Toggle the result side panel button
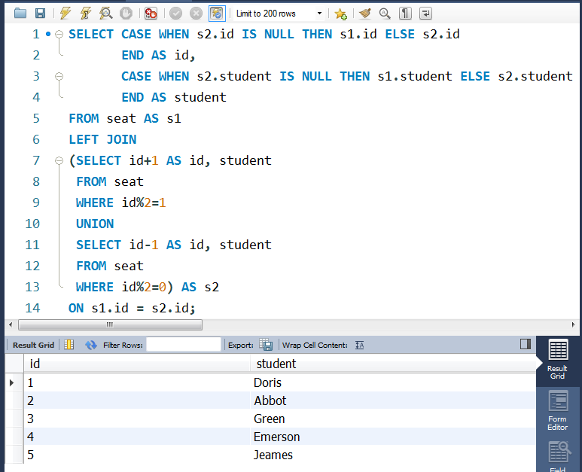 [526, 344]
